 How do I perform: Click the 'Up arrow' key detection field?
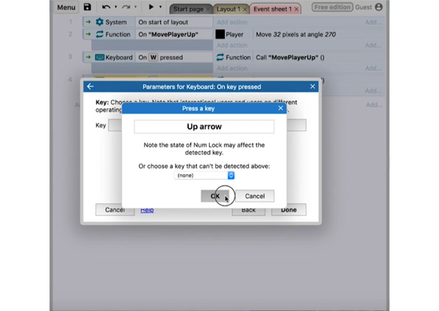204,126
